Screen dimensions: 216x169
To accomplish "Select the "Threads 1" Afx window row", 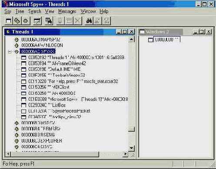I will [76, 57].
